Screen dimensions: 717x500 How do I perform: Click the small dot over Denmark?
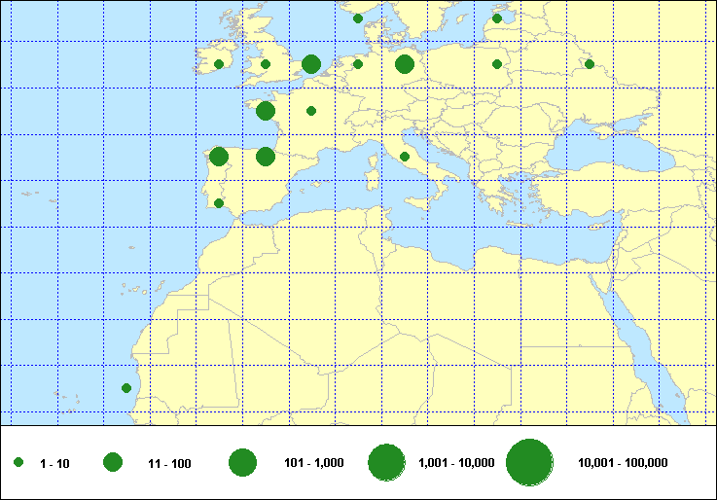[358, 18]
